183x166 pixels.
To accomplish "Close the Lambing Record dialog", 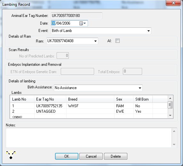I will pyautogui.click(x=173, y=3).
